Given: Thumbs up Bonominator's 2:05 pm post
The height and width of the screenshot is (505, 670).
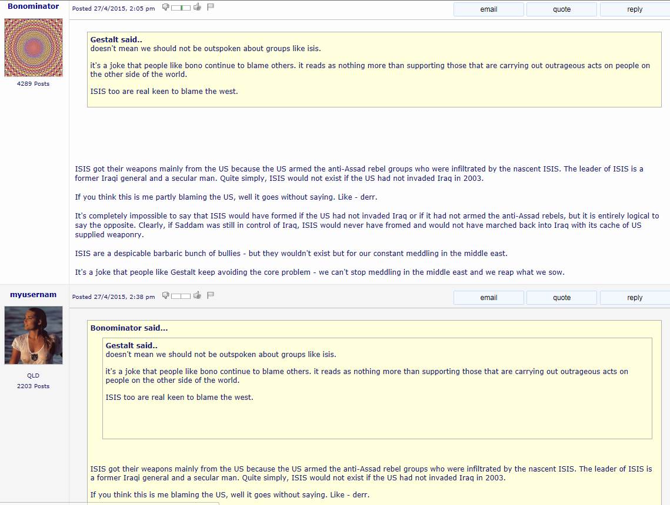Looking at the screenshot, I should (197, 7).
